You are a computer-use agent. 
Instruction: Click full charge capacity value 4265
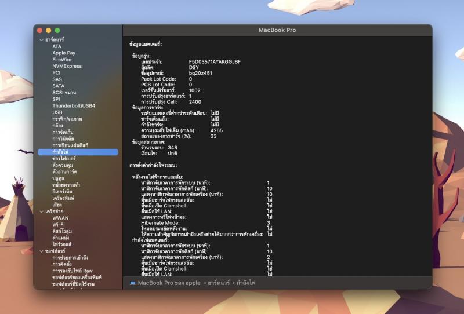[216, 130]
